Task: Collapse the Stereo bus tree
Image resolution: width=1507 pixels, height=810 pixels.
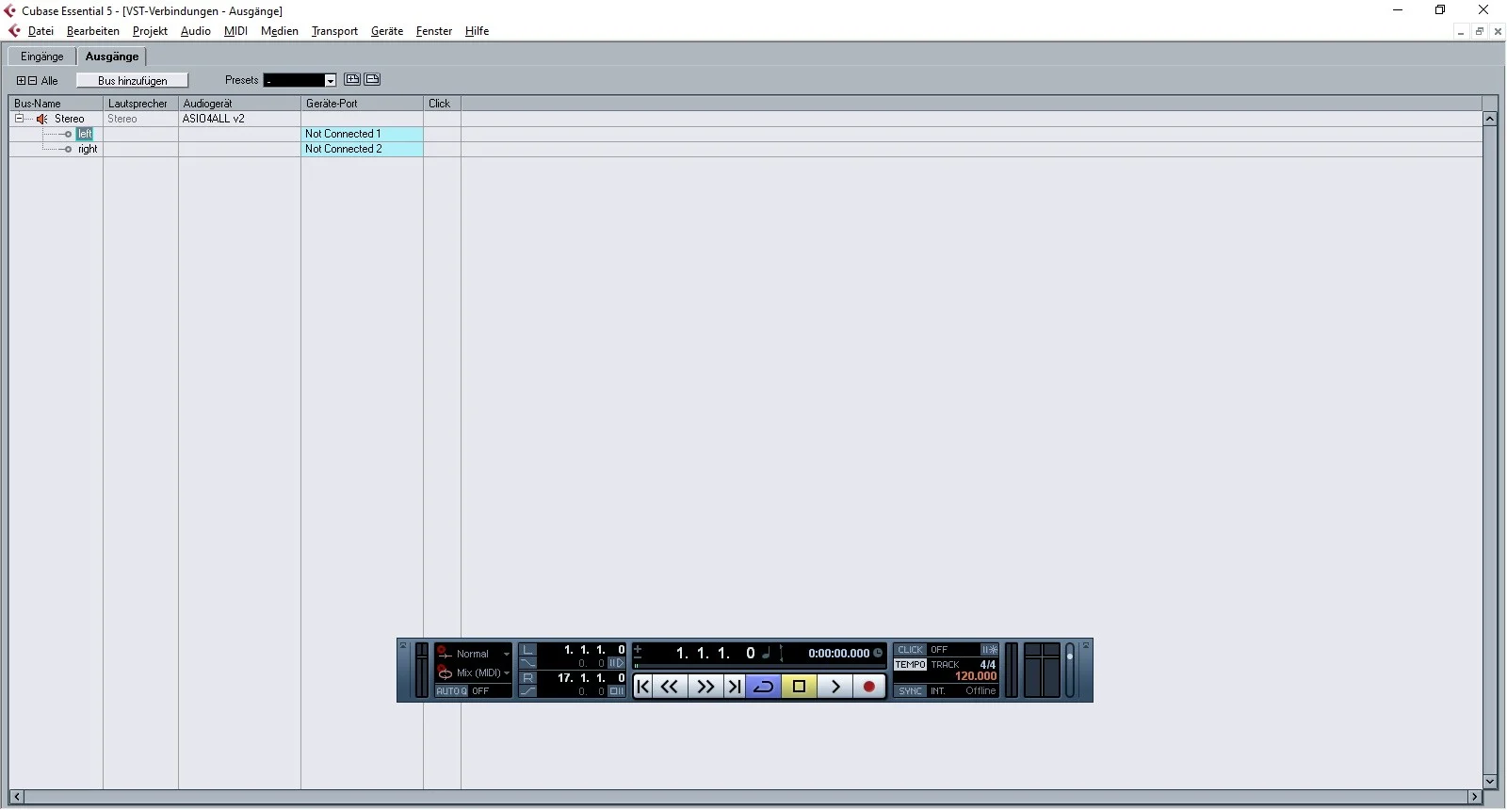Action: (x=19, y=119)
